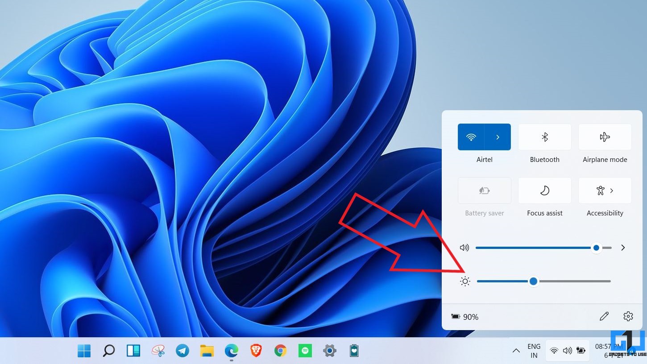Set volume using the volume slider

click(543, 248)
